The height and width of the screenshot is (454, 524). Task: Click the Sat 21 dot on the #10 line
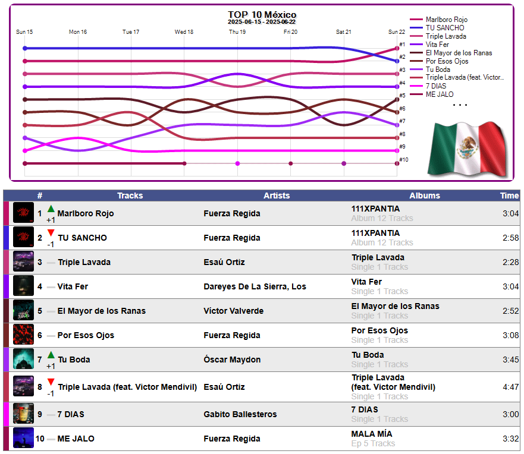pyautogui.click(x=344, y=163)
